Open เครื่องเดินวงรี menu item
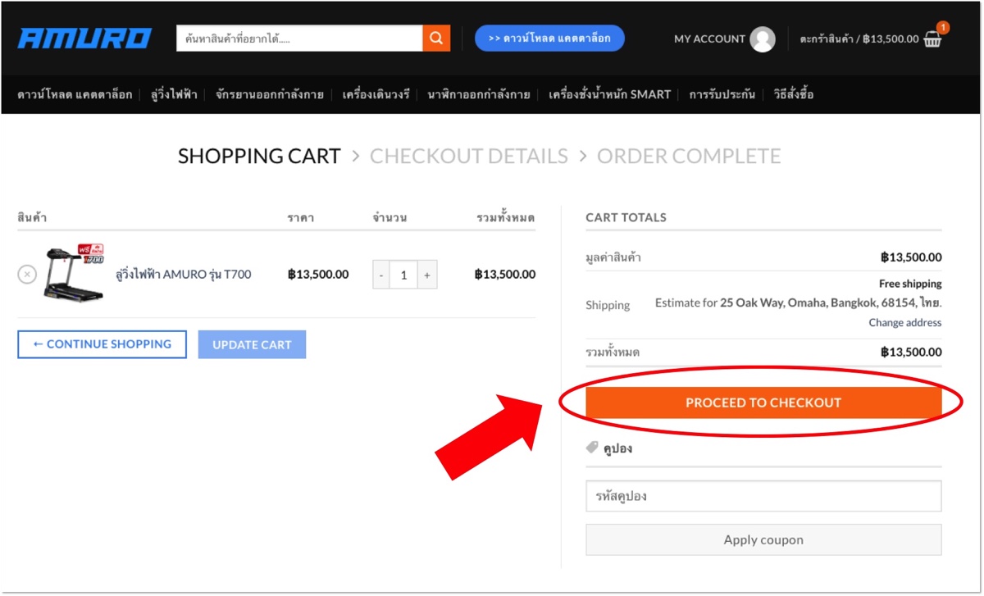 (376, 94)
